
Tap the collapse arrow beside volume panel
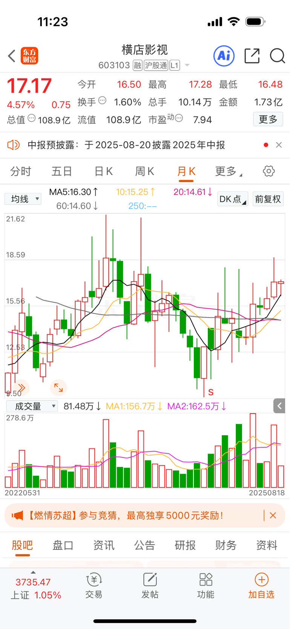pos(279,406)
